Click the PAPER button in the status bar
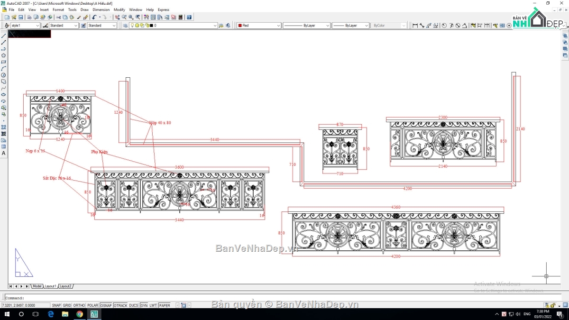 (x=165, y=305)
